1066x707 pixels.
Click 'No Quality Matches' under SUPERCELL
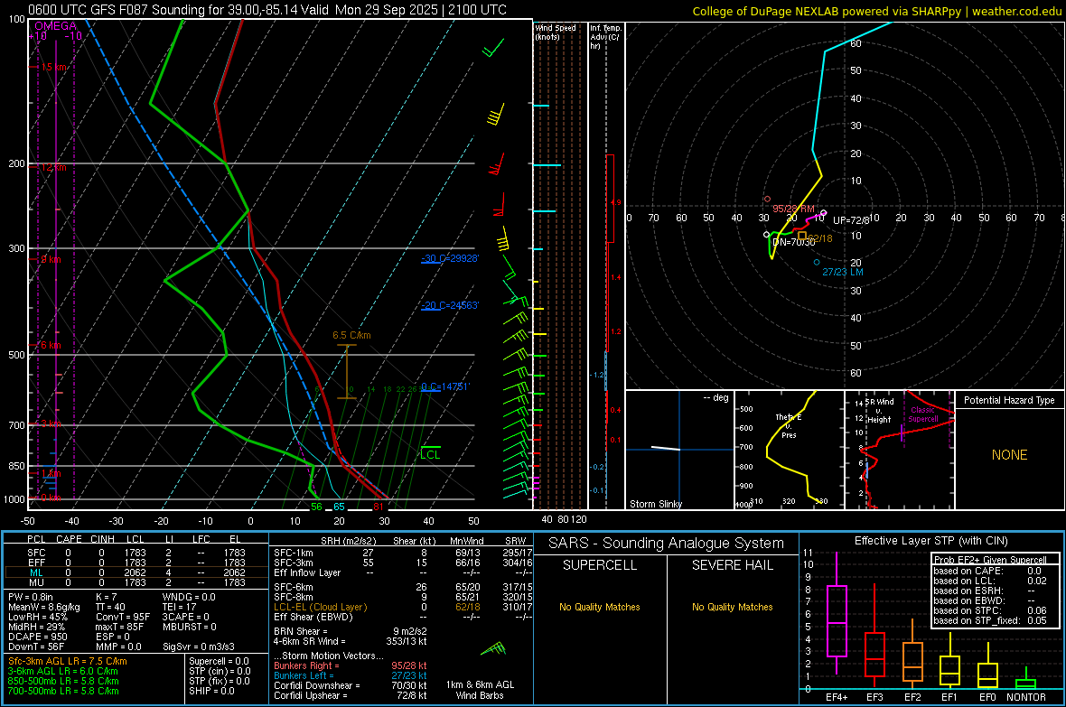[x=600, y=607]
